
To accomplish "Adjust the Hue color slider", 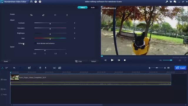I will click(x=50, y=39).
